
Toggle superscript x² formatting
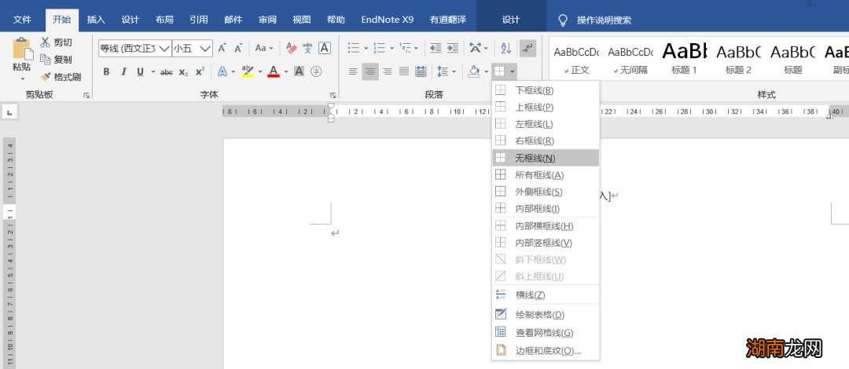(x=200, y=71)
